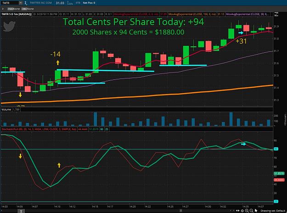The width and height of the screenshot is (287, 213).
Task: Click the 20 oversold level tag in stochastic header
Action: 107,129
